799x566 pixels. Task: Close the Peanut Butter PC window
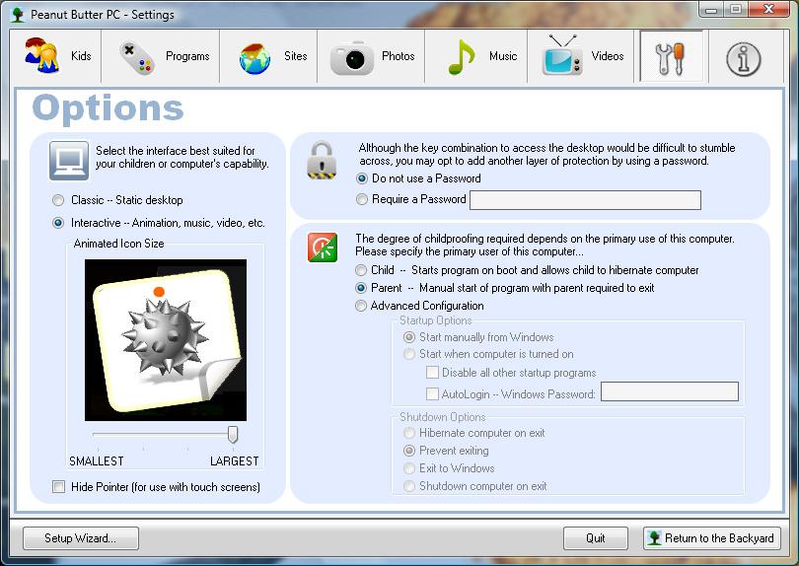(769, 9)
